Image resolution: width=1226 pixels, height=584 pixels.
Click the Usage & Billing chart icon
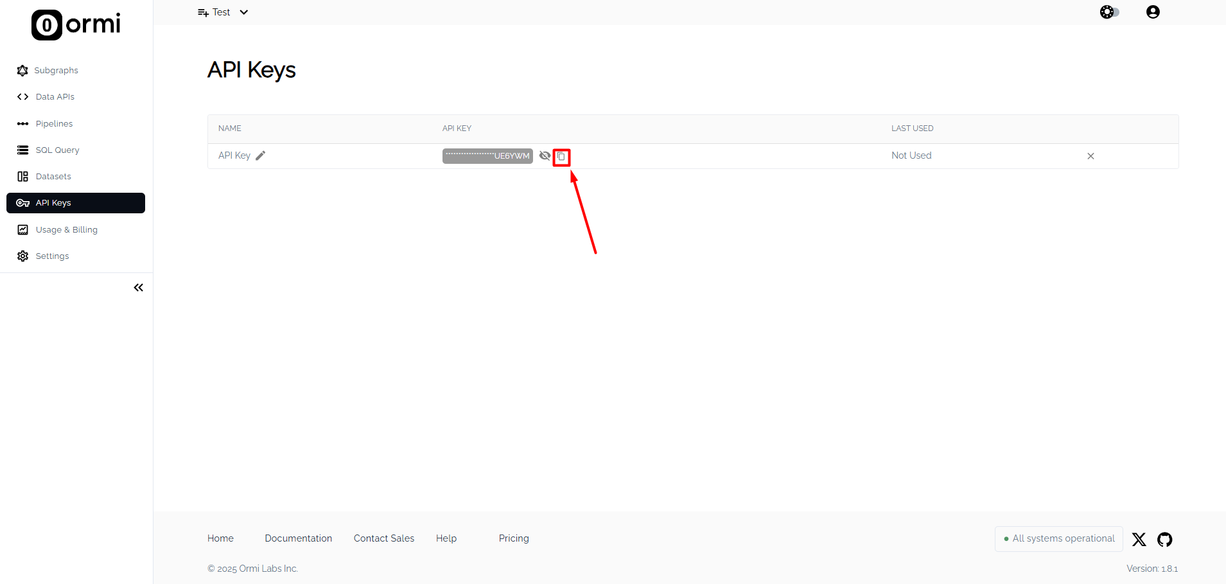pos(22,229)
